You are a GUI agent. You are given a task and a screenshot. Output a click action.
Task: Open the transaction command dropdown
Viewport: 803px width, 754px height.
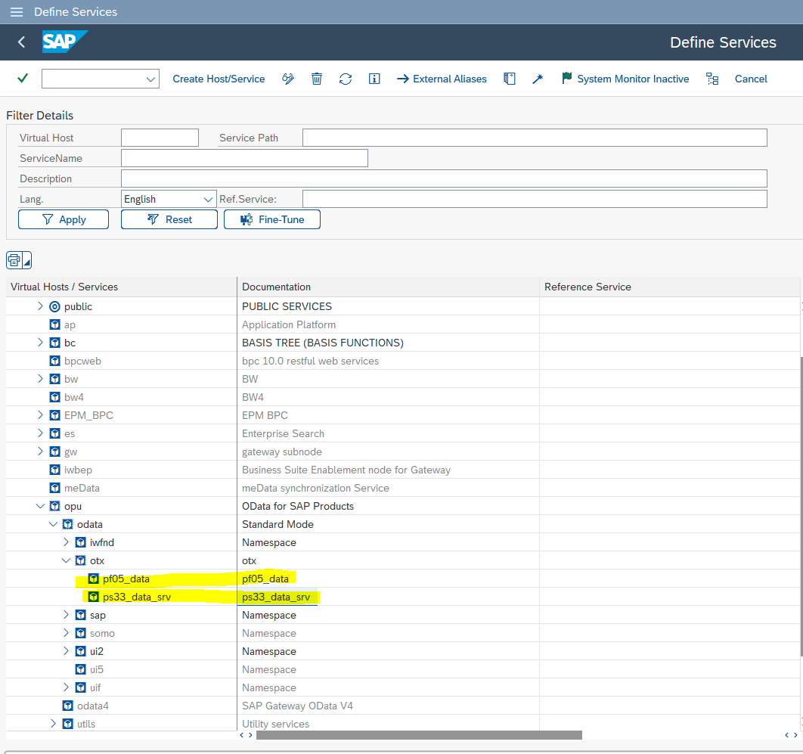click(x=150, y=79)
